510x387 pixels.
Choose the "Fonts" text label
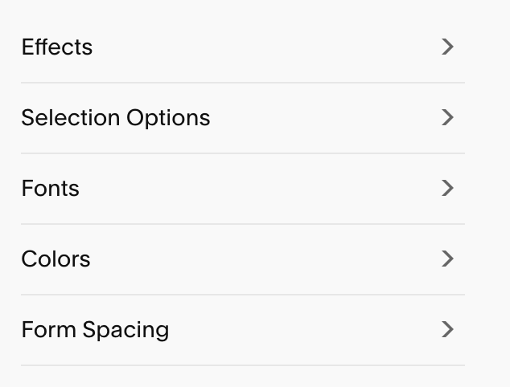tap(51, 188)
